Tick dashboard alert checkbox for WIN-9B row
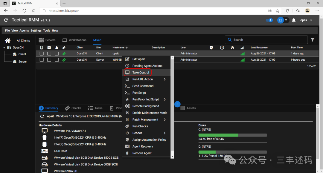 [57, 60]
